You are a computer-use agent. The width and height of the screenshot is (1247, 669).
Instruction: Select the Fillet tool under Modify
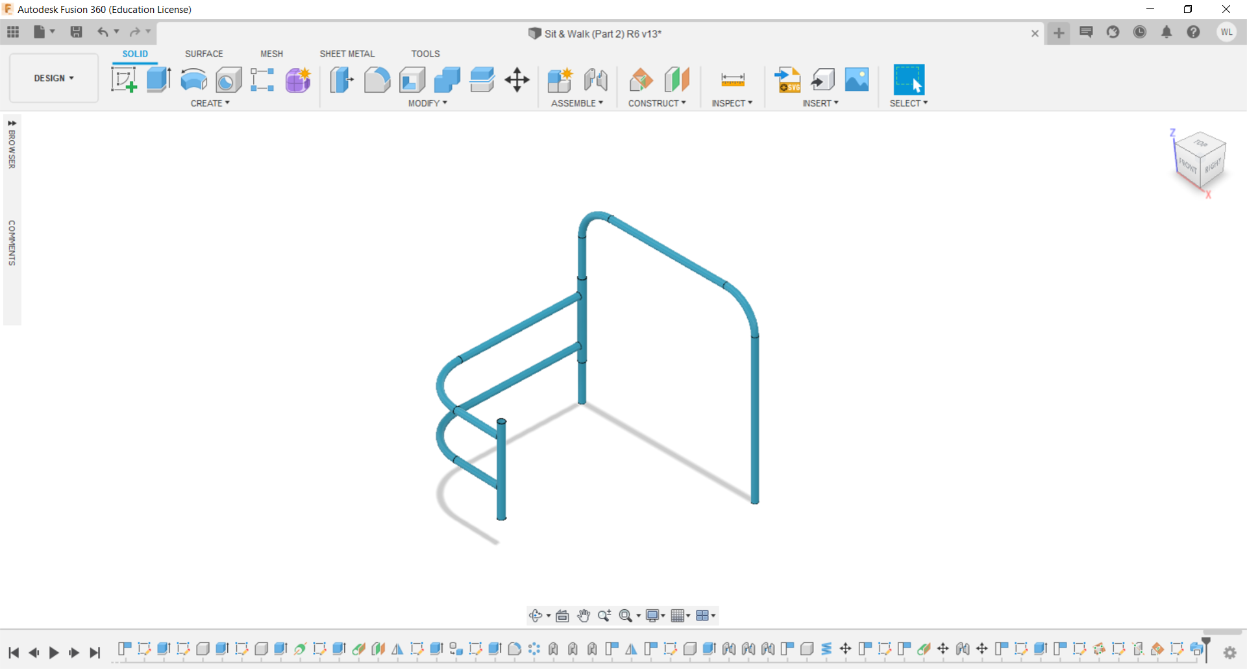[377, 79]
